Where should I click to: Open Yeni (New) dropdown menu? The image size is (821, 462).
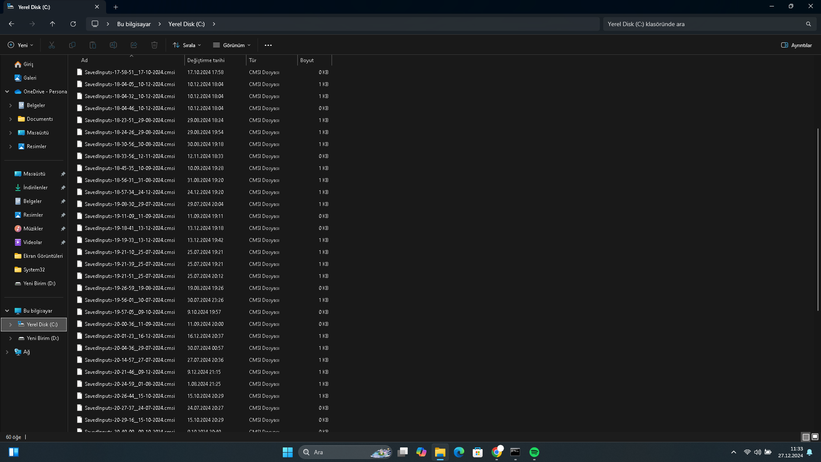20,45
